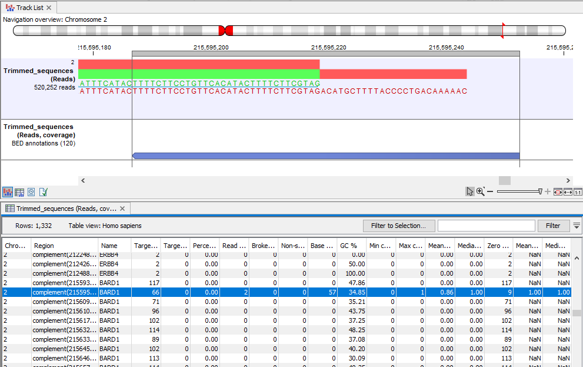Zoom out using the minus icon
Image resolution: width=583 pixels, height=367 pixels.
[x=490, y=191]
